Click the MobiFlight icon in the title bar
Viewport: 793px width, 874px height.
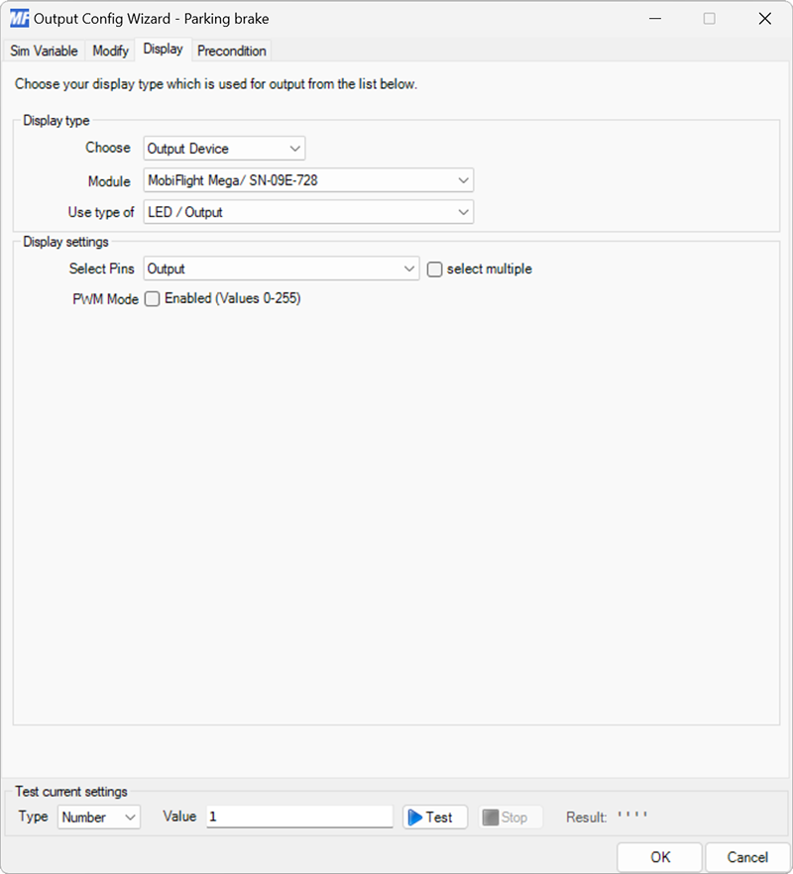19,18
